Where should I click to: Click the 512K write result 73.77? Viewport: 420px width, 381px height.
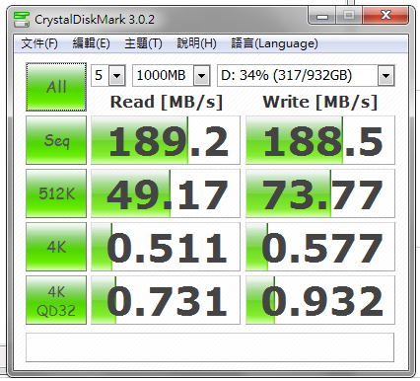(x=320, y=193)
